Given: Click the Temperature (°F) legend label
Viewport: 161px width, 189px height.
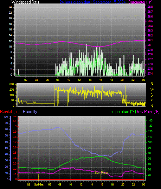Looking at the screenshot, I should pyautogui.click(x=122, y=112).
